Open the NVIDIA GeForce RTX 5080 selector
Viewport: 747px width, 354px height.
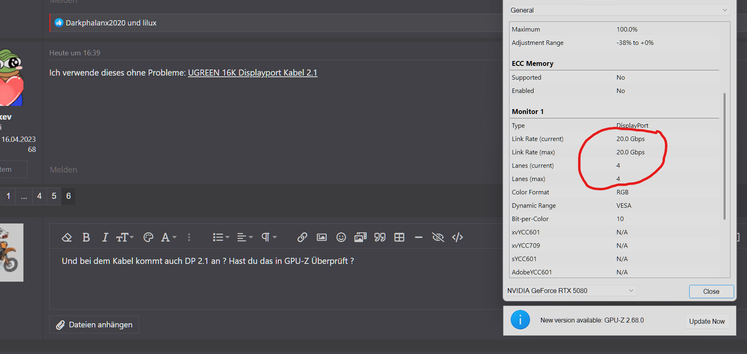[570, 291]
